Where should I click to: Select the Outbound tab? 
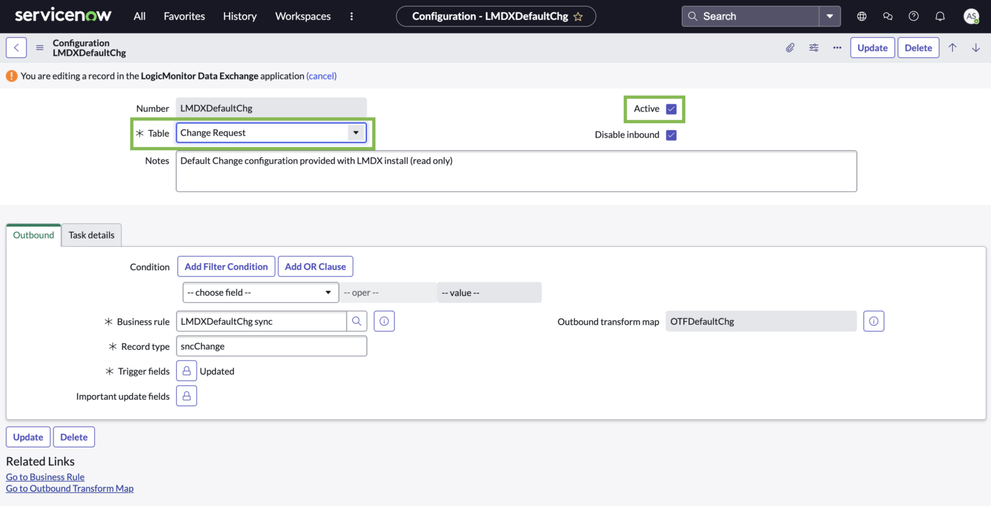click(34, 235)
